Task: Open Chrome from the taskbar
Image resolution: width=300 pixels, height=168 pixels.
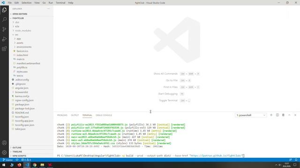Action: pos(35,165)
